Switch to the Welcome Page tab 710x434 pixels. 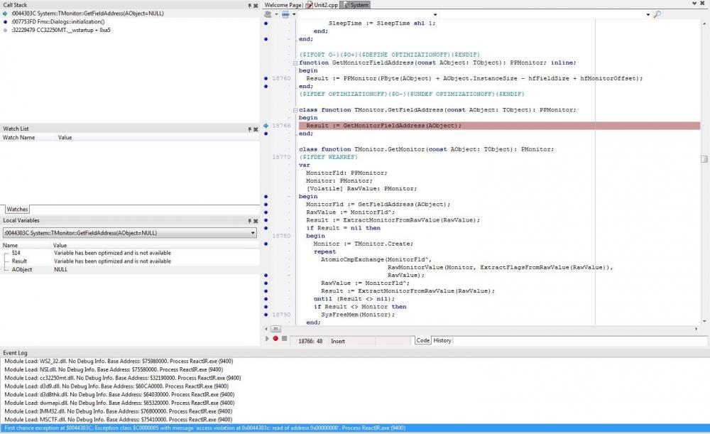[x=283, y=5]
